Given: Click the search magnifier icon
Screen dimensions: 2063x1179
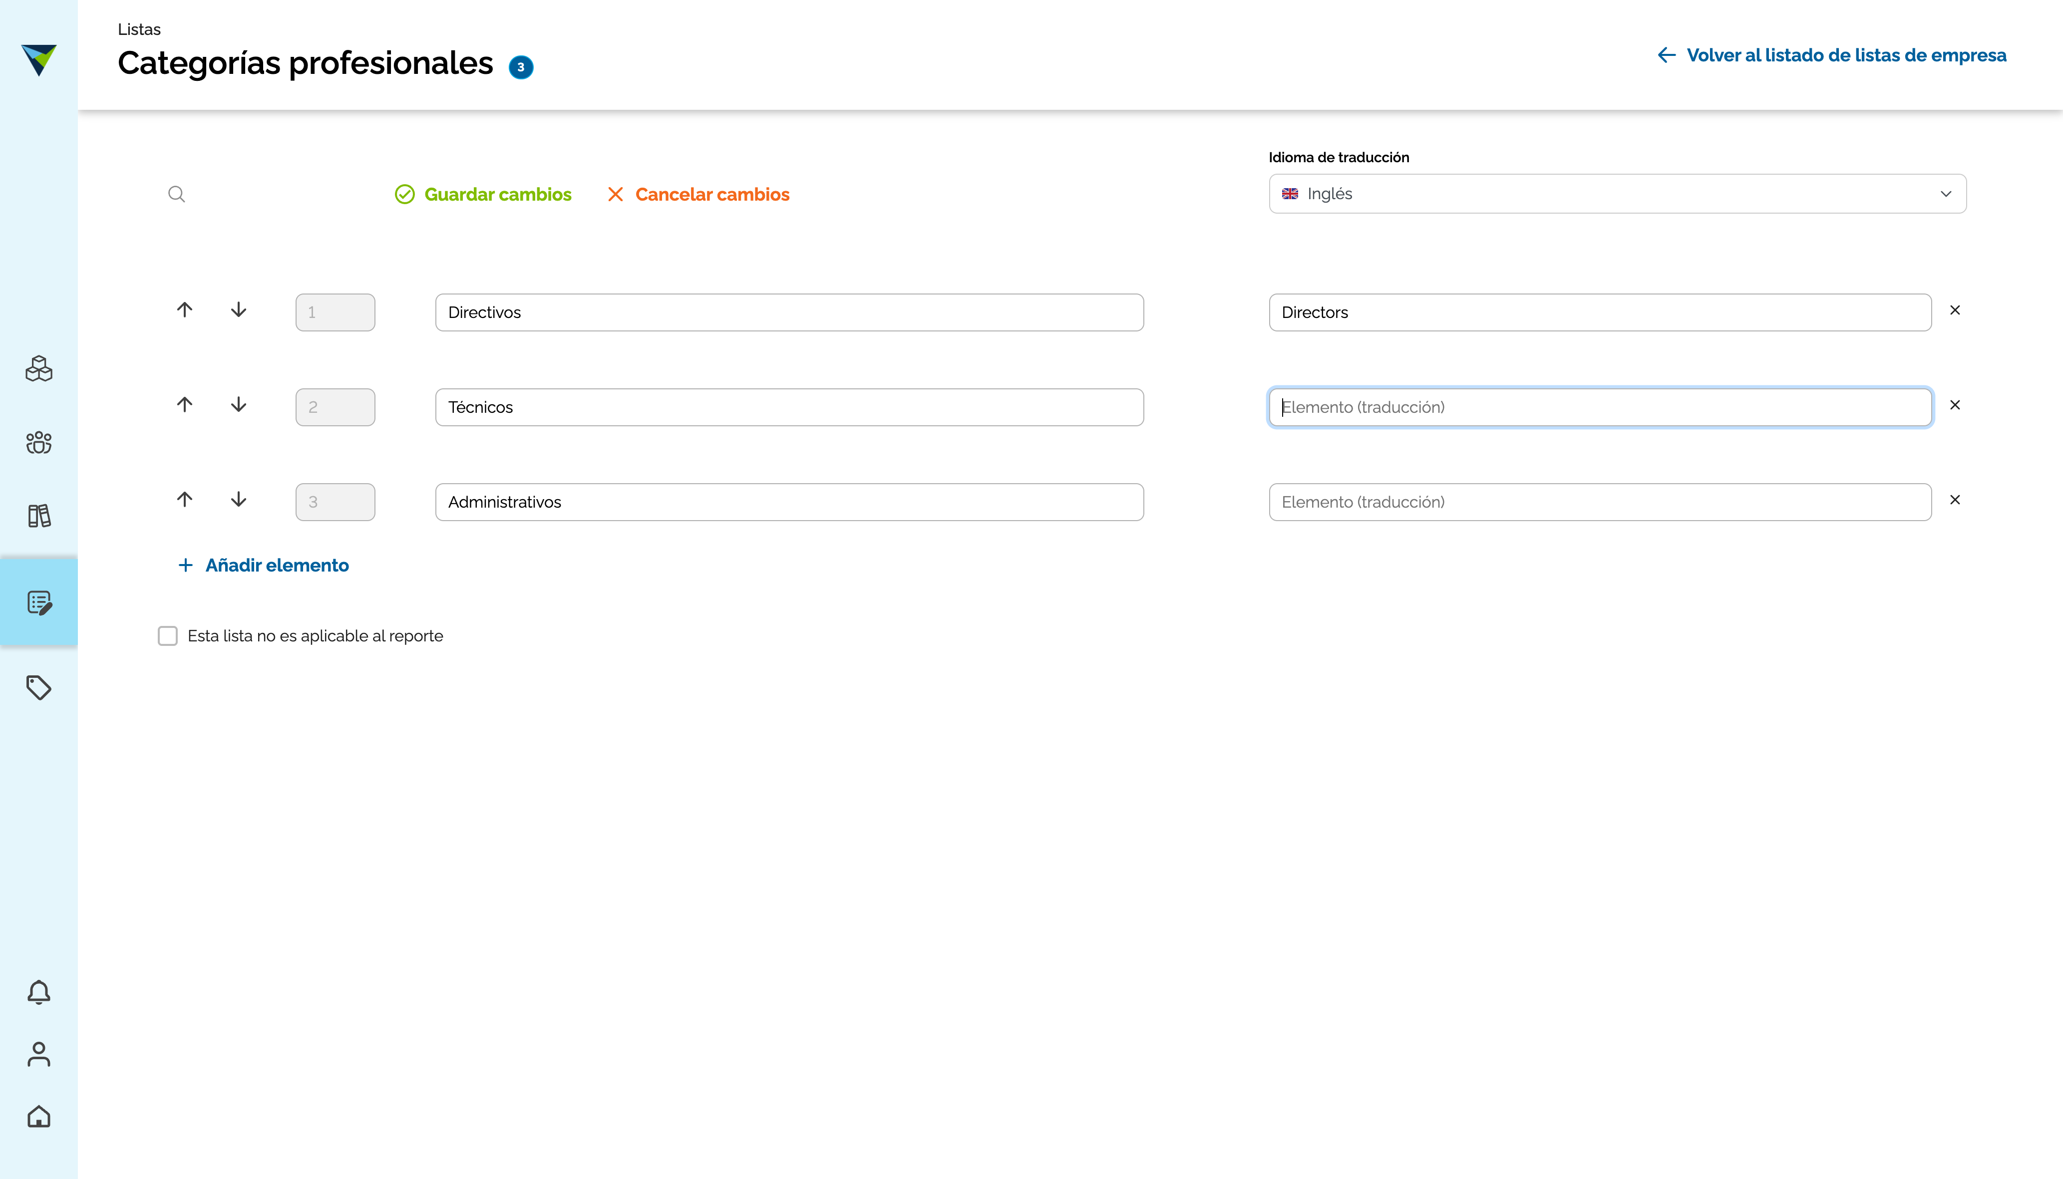Looking at the screenshot, I should 177,194.
